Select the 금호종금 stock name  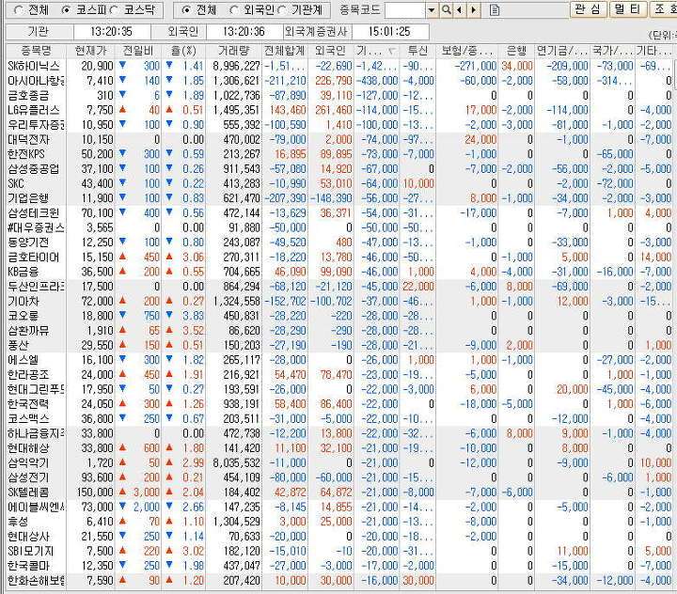[x=28, y=96]
